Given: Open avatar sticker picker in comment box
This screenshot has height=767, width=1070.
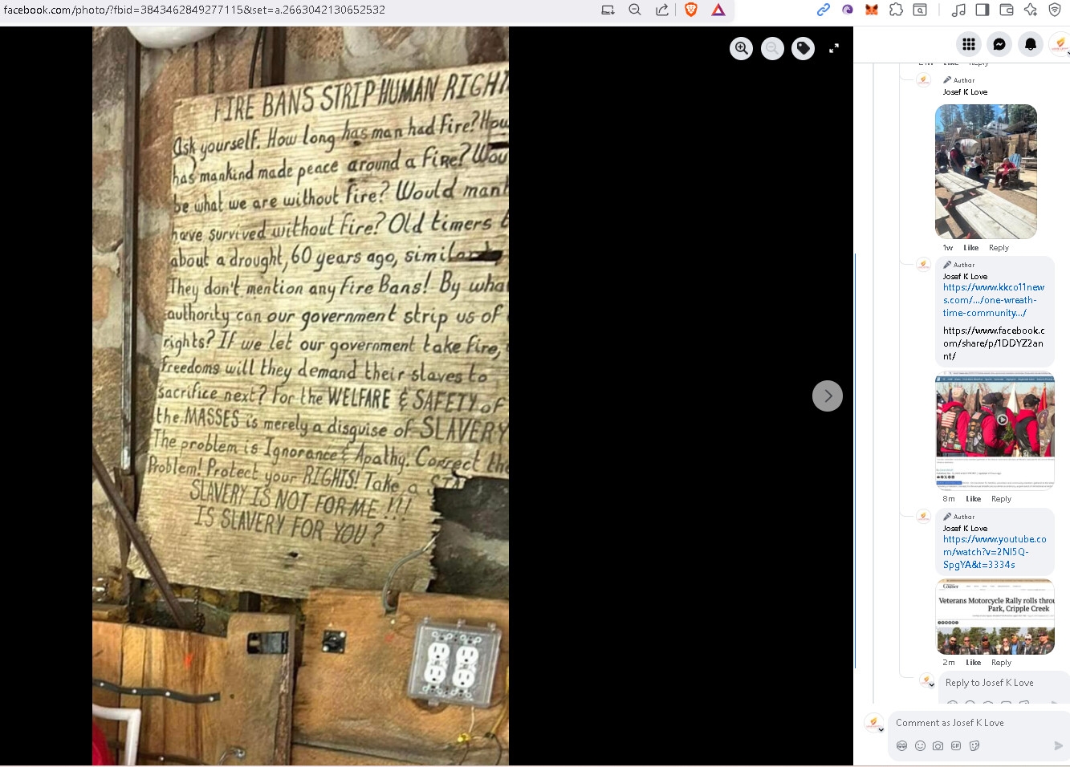Looking at the screenshot, I should (x=901, y=746).
